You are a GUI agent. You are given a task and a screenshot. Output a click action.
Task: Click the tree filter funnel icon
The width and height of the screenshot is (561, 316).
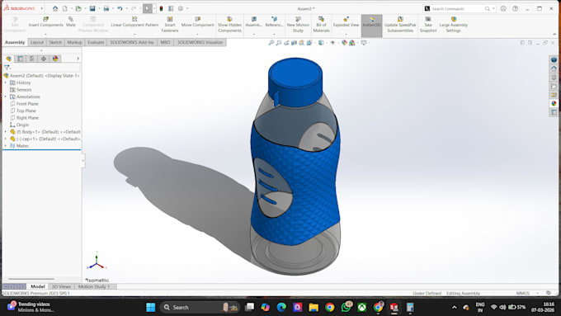[7, 68]
